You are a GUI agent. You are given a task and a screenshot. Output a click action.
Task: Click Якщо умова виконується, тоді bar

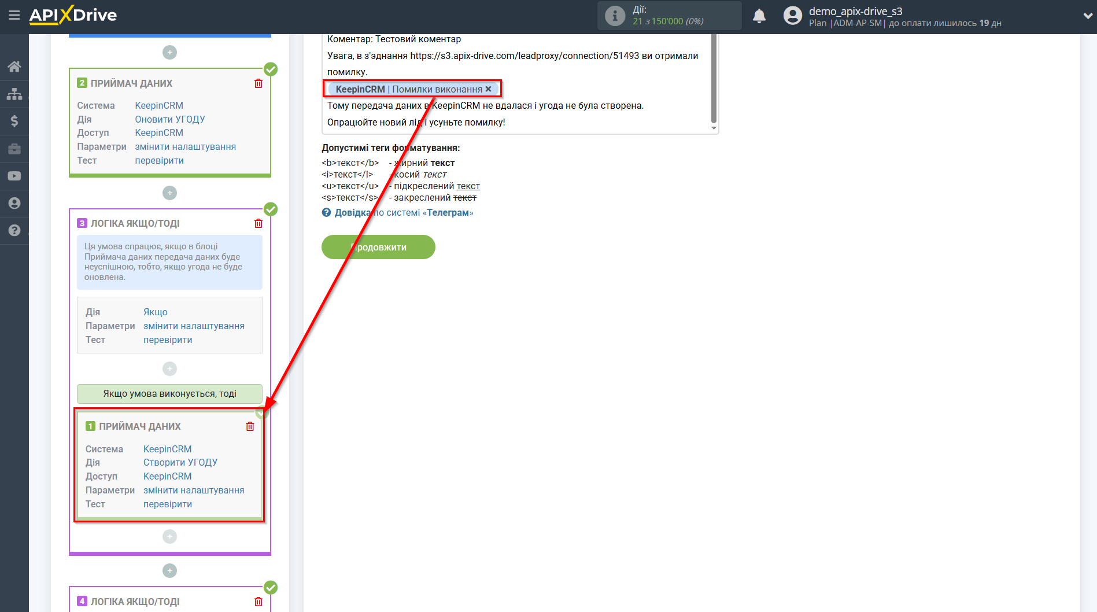169,393
